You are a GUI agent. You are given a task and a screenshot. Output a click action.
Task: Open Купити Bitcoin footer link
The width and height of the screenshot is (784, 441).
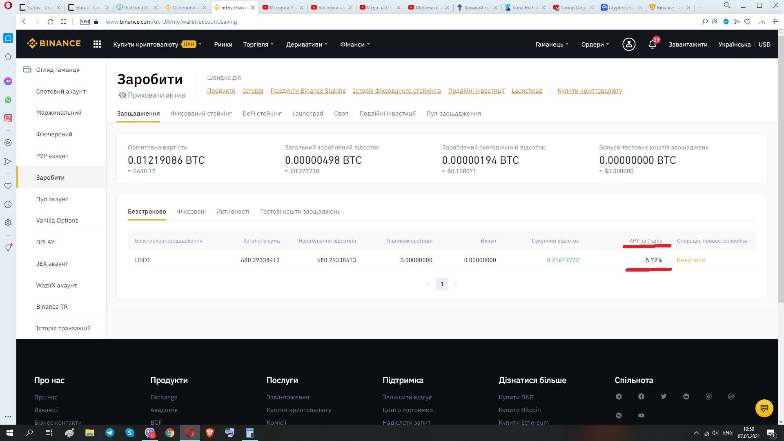coord(519,410)
